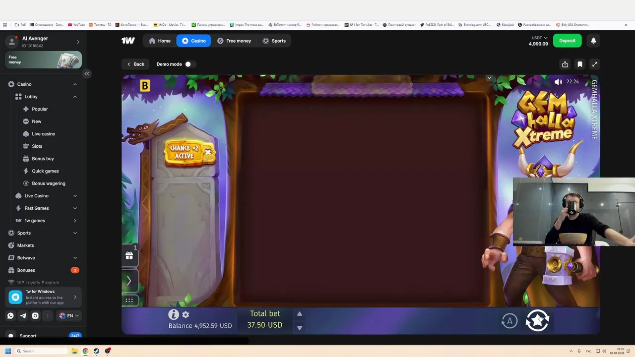This screenshot has height=357, width=635.
Task: Open Steam from the taskbar
Action: [96, 351]
